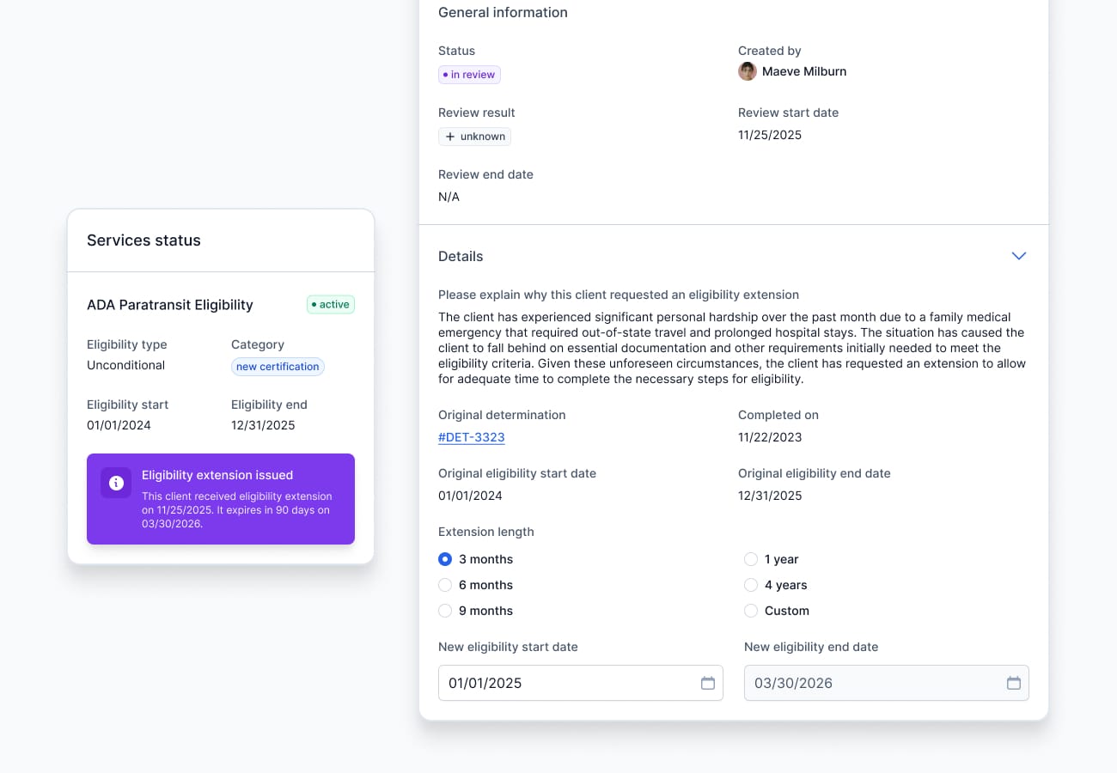Click the Services status heading

pos(143,240)
